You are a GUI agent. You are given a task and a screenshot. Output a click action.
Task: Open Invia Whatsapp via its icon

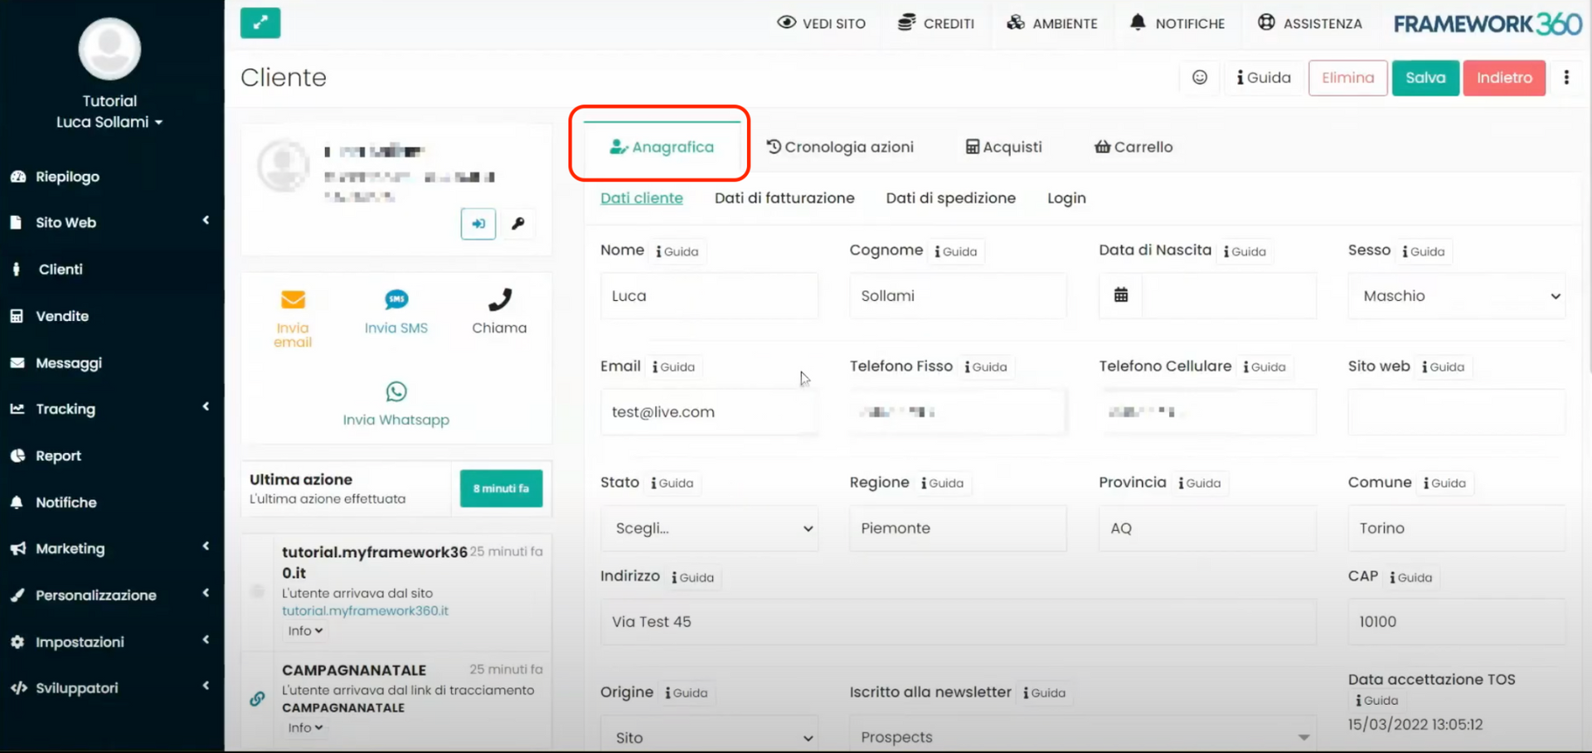click(x=396, y=391)
